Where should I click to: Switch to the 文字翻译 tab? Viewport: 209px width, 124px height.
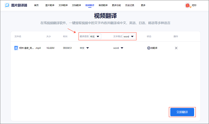pos(63,5)
